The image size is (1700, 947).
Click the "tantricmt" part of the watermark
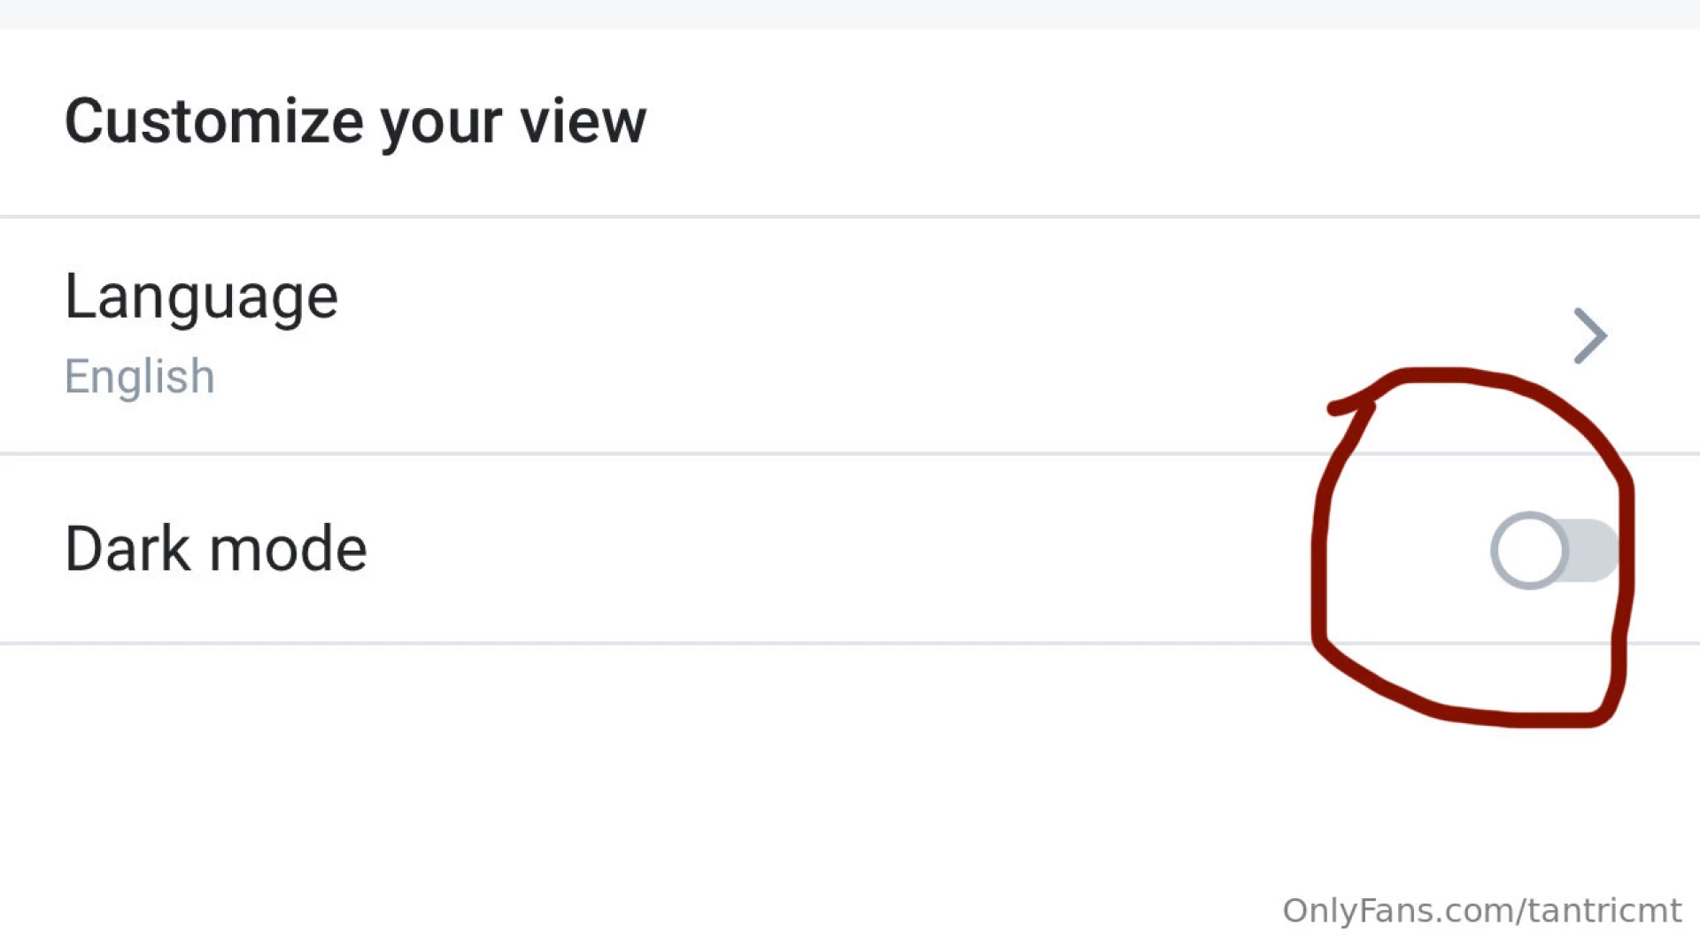pyautogui.click(x=1604, y=911)
